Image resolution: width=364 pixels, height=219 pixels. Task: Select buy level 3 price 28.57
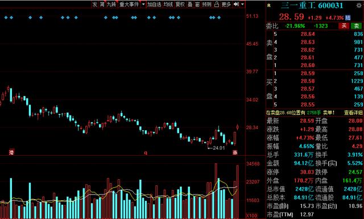[x=308, y=89]
